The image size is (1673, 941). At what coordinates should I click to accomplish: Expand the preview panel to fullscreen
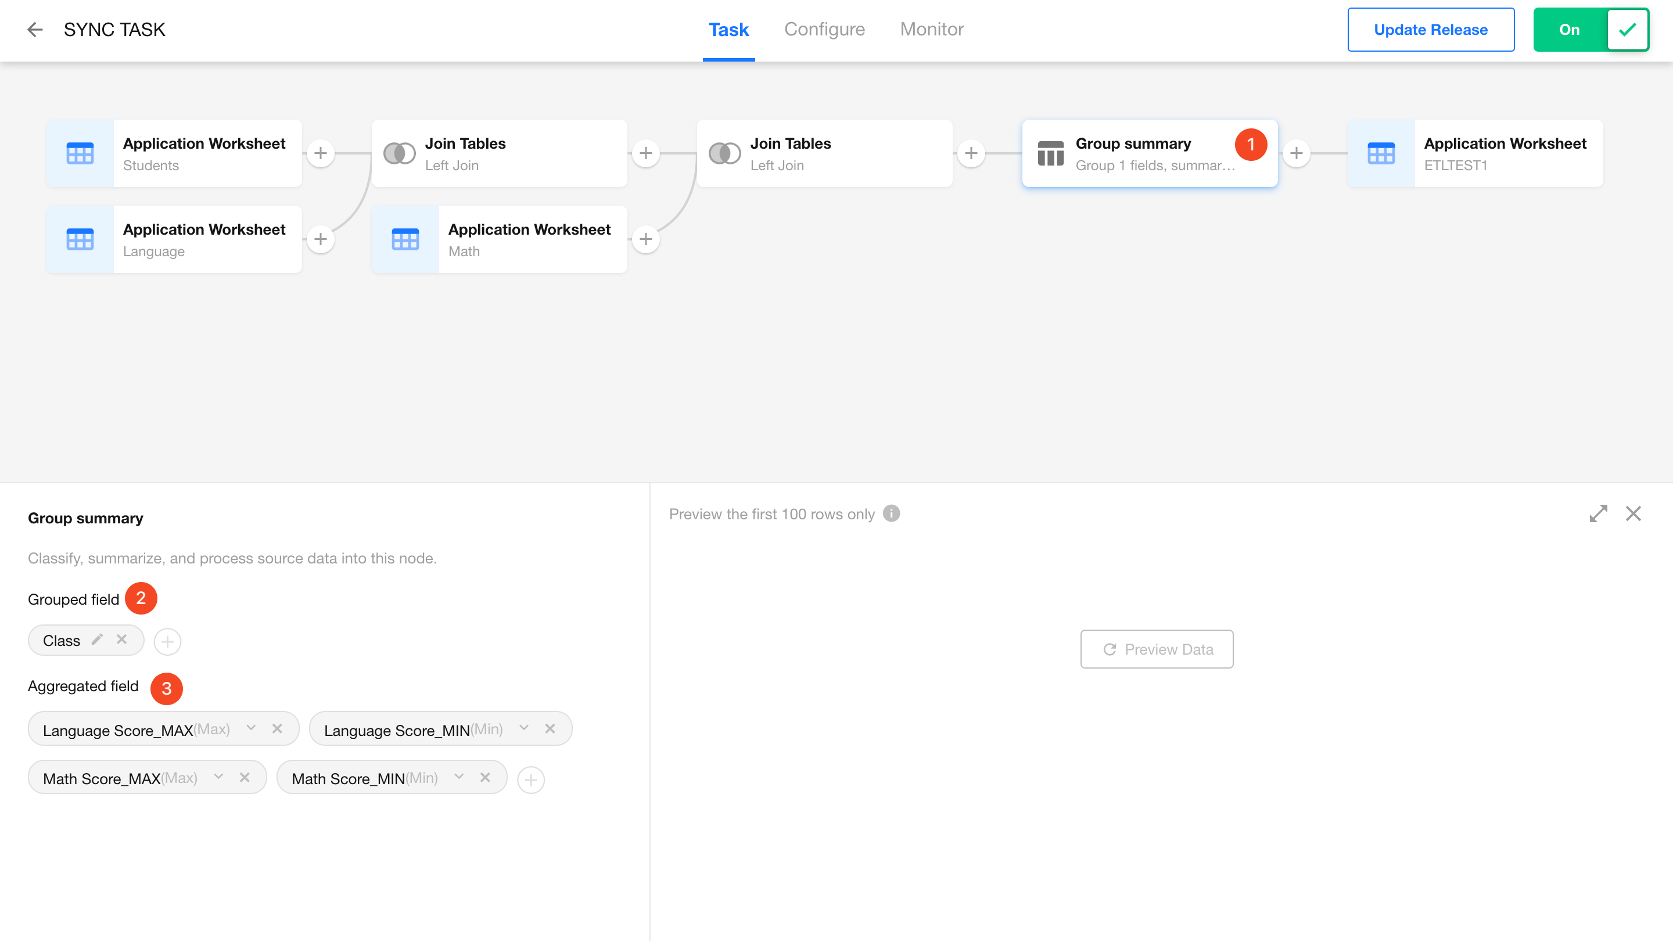click(x=1598, y=513)
